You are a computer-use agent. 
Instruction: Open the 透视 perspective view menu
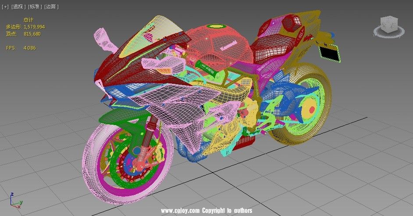tap(18, 7)
